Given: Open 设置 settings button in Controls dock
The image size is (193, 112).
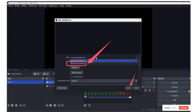Looking at the screenshot, I should [174, 100].
